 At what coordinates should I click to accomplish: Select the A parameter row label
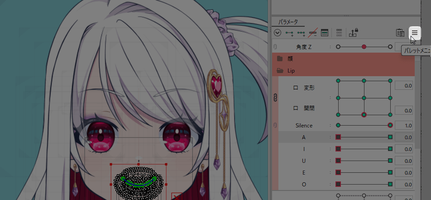[x=304, y=137]
